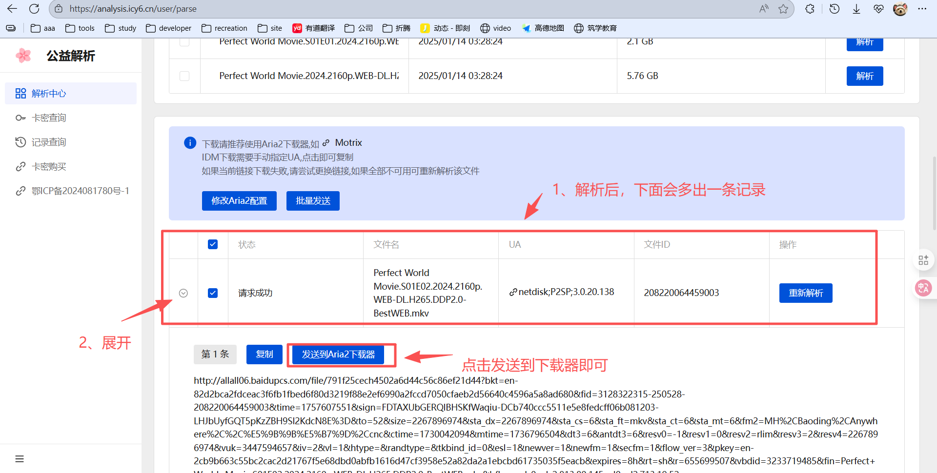Screen dimensions: 937x473
Task: Click the read aloud icon in address bar
Action: click(x=764, y=9)
